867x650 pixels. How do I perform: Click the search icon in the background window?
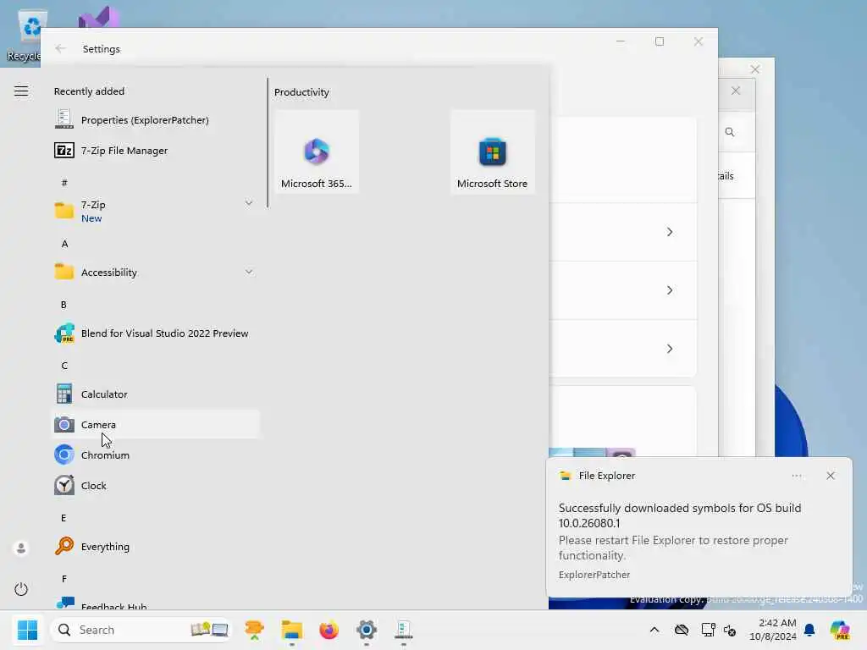(730, 132)
